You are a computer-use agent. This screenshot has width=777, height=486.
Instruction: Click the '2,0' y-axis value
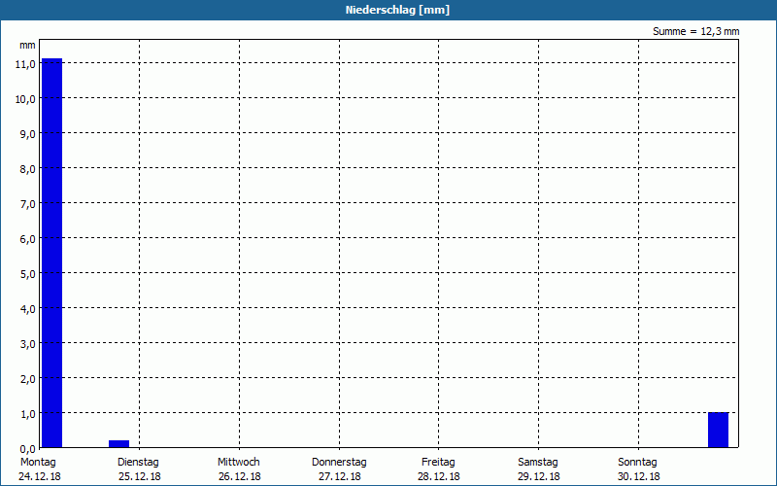(x=27, y=379)
